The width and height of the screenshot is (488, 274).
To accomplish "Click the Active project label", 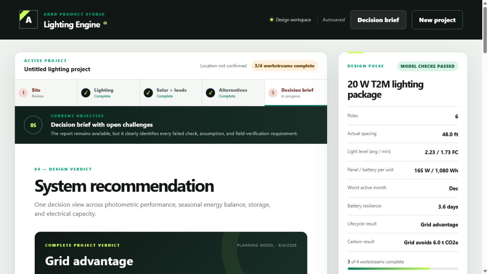I will pos(46,60).
